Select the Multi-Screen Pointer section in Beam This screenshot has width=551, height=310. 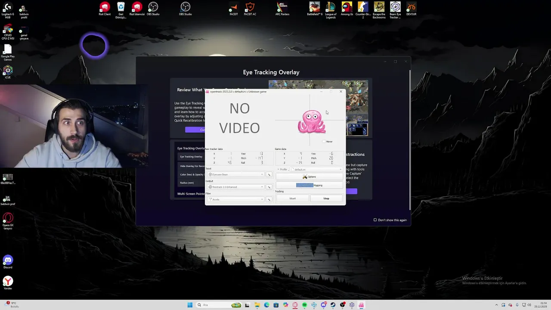coord(191,194)
